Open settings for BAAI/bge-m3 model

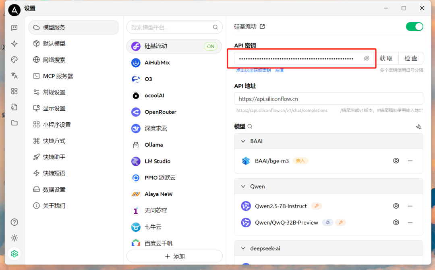tap(396, 161)
